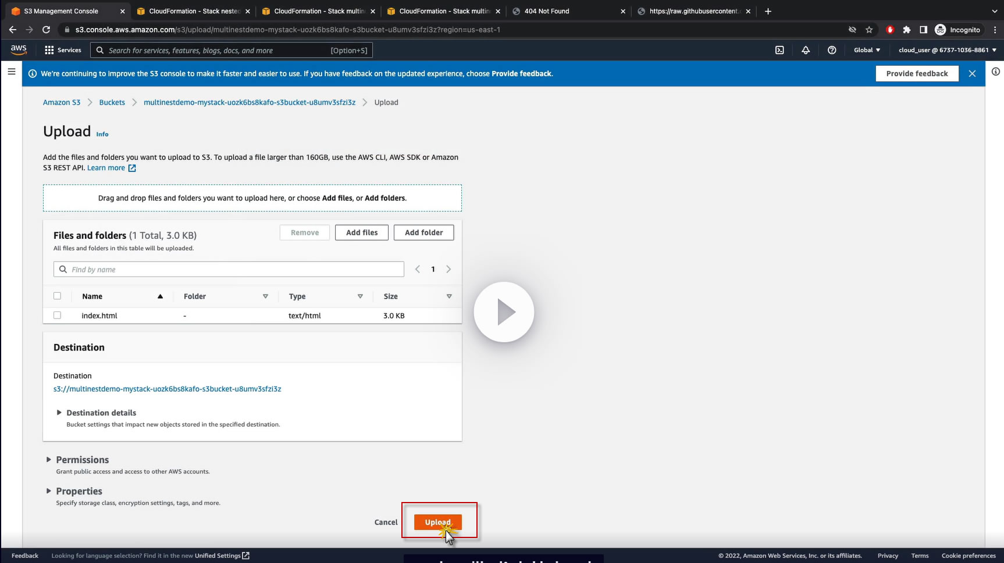Switch to the S3 Management Console tab
Screen dimensions: 1004x563
[69, 11]
